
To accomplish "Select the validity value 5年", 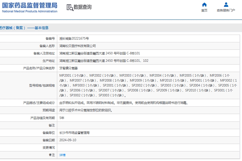I will pos(62,118).
